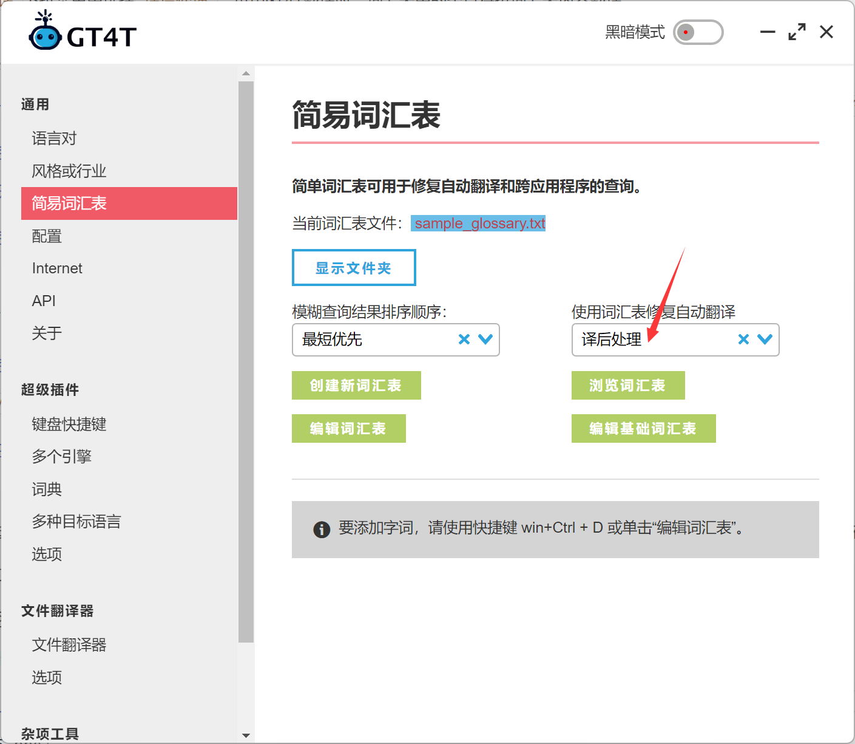Expand the 模糊查询结果排序顺序 dropdown
Screen dimensions: 855x744
[485, 340]
